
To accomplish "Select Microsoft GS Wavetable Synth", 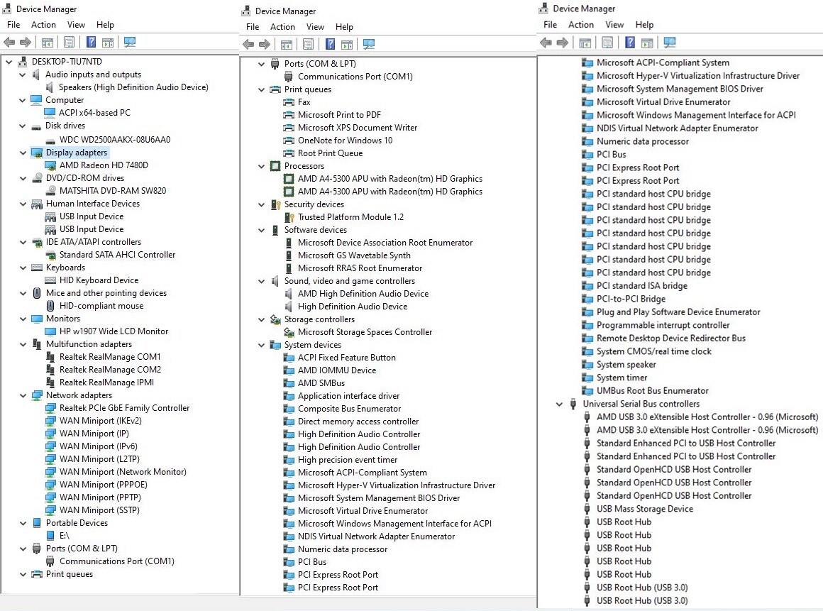I will pos(354,255).
